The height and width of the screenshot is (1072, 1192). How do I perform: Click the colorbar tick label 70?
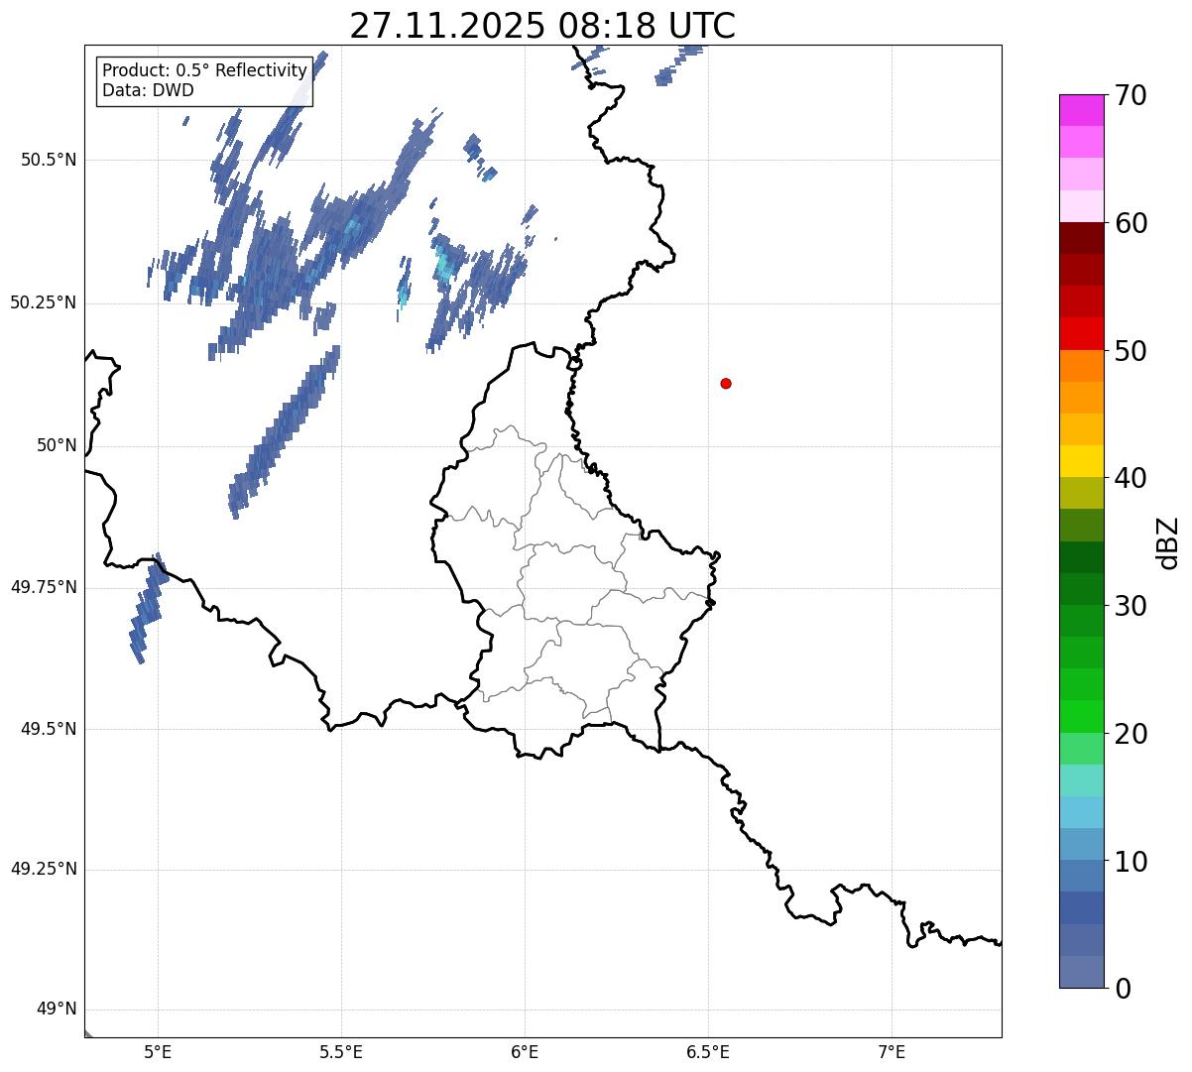[1131, 96]
